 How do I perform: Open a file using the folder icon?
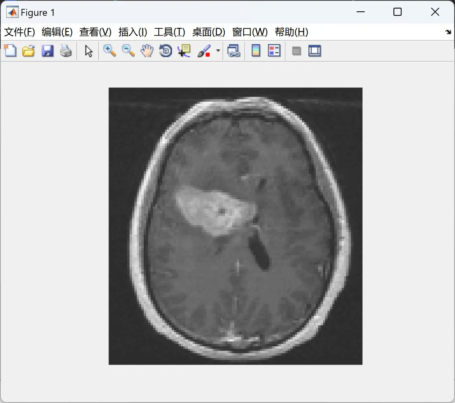point(28,51)
